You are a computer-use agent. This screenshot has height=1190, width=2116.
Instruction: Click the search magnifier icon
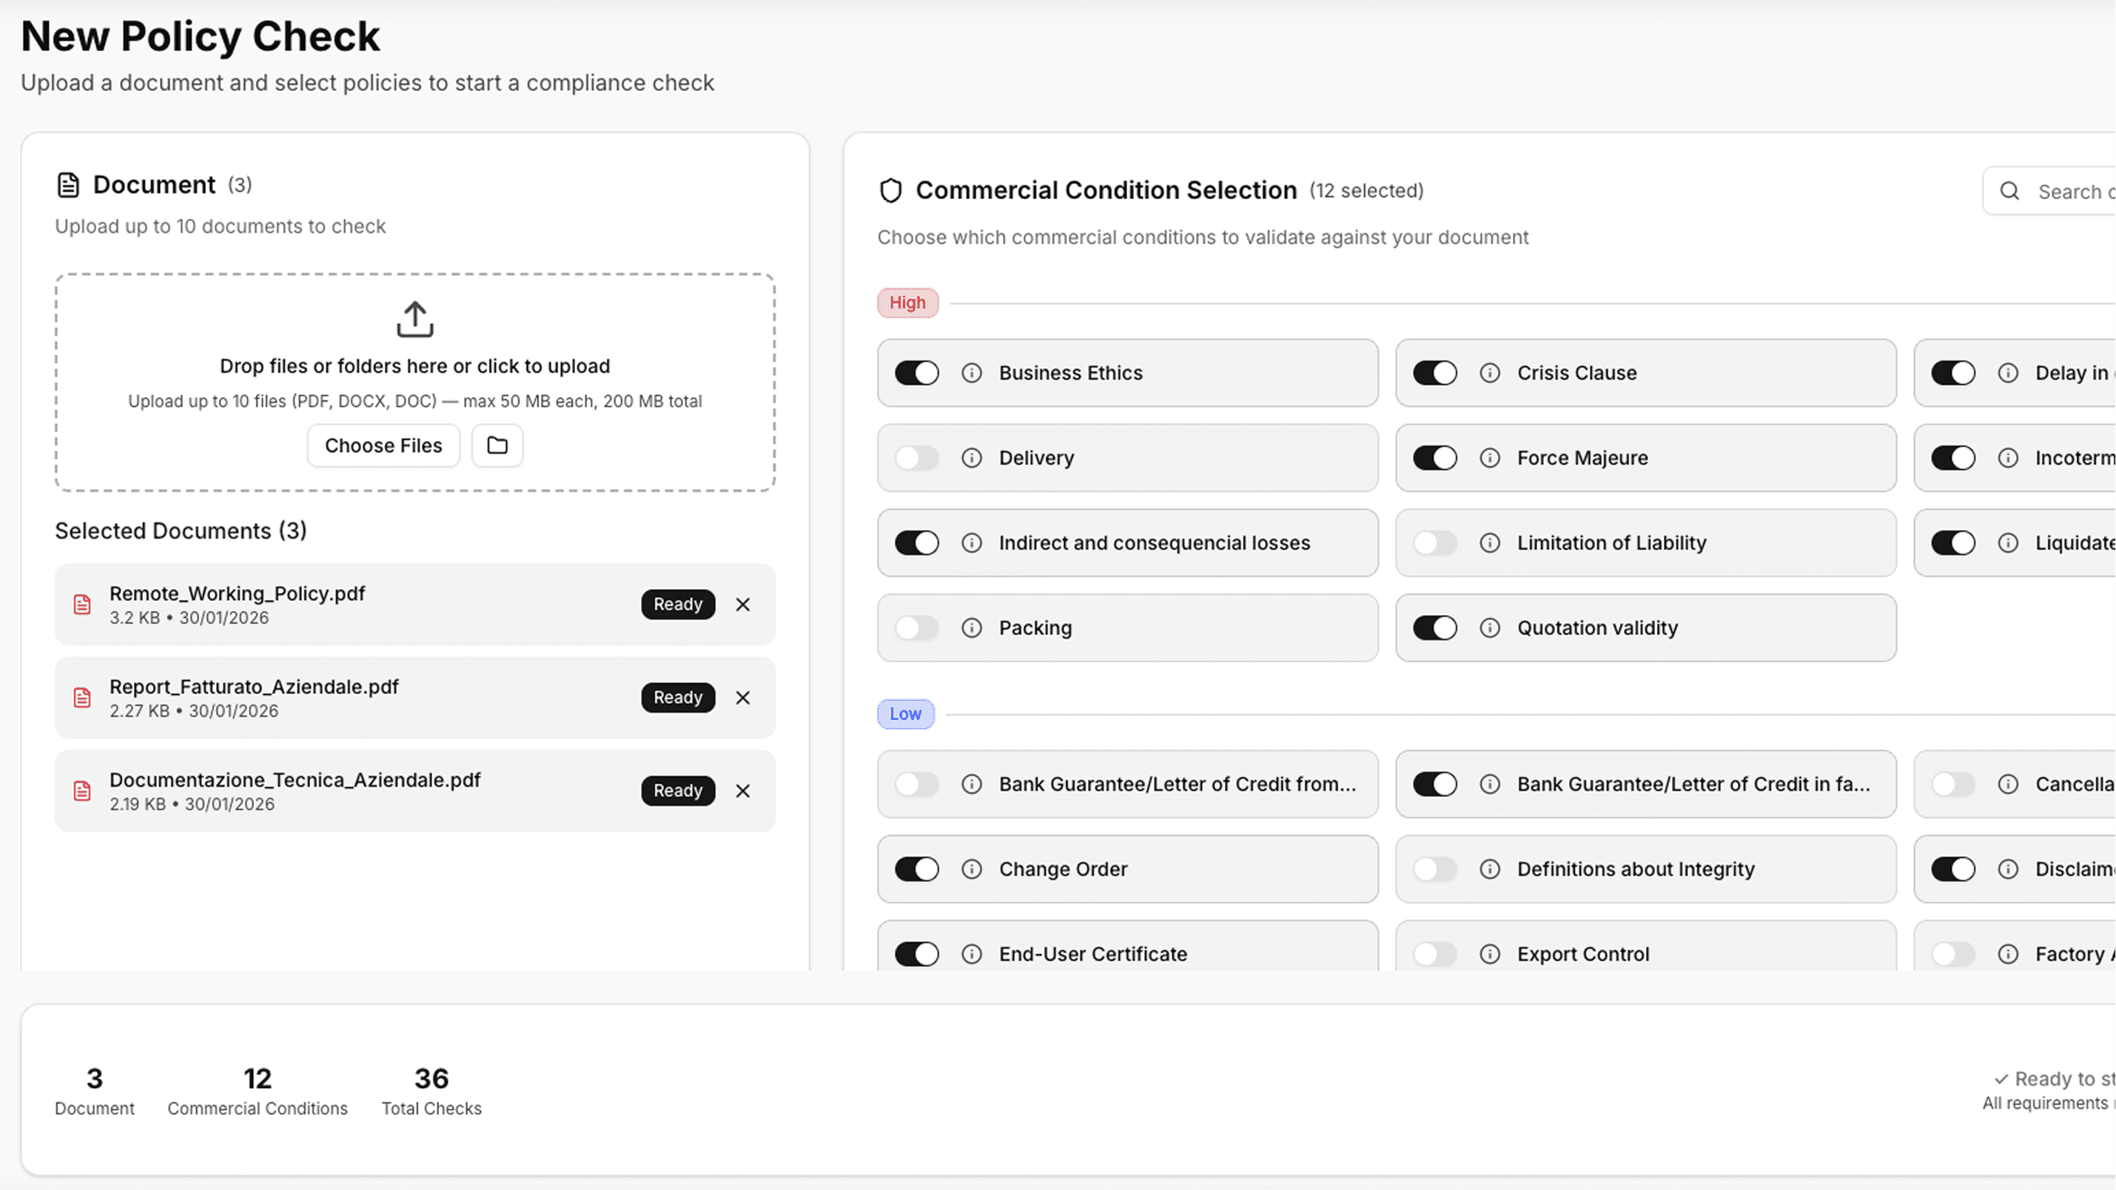(2010, 190)
